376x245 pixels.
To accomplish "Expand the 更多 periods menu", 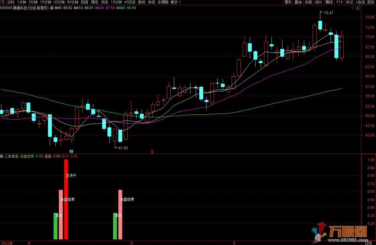I will coord(175,2).
